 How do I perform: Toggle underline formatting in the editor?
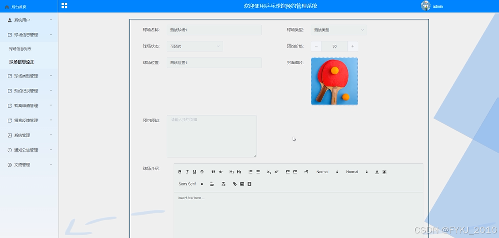pos(194,172)
